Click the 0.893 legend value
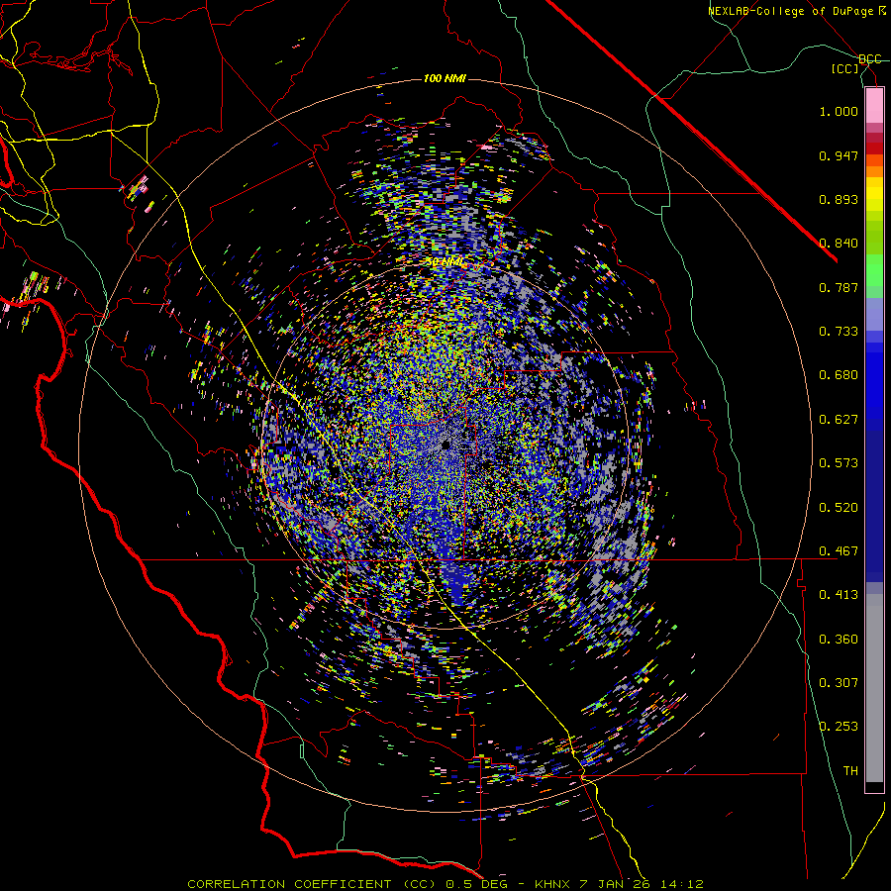This screenshot has height=891, width=891. [x=839, y=199]
